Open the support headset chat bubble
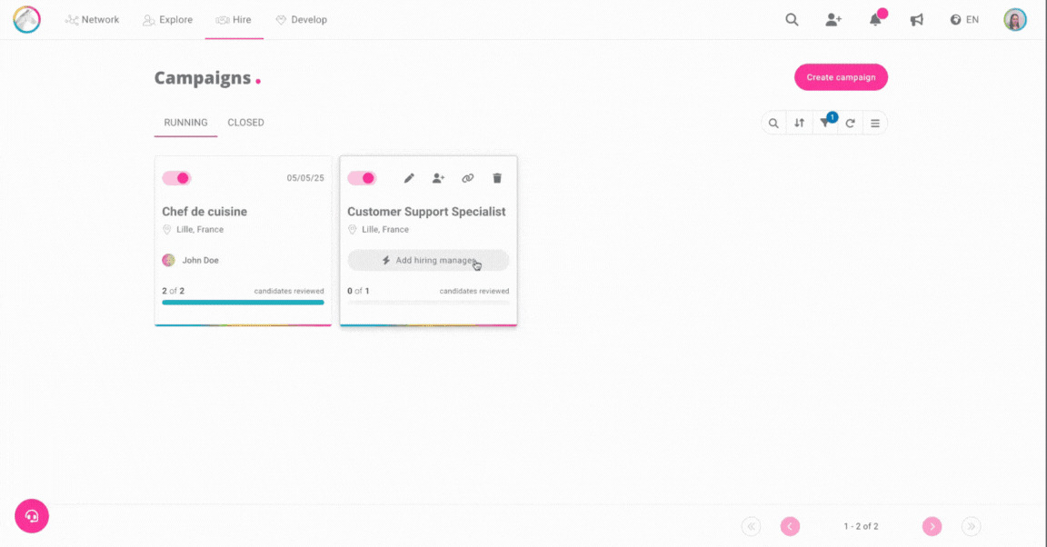Screen dimensions: 1047x547 pos(32,516)
